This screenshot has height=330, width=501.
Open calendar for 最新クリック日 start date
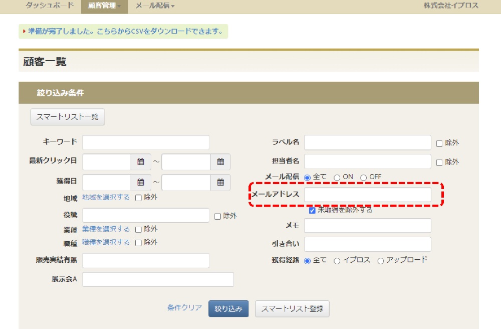click(x=141, y=162)
